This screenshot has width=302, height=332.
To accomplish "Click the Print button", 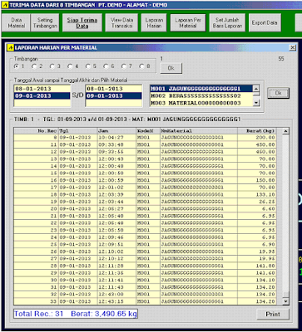I will [273, 314].
